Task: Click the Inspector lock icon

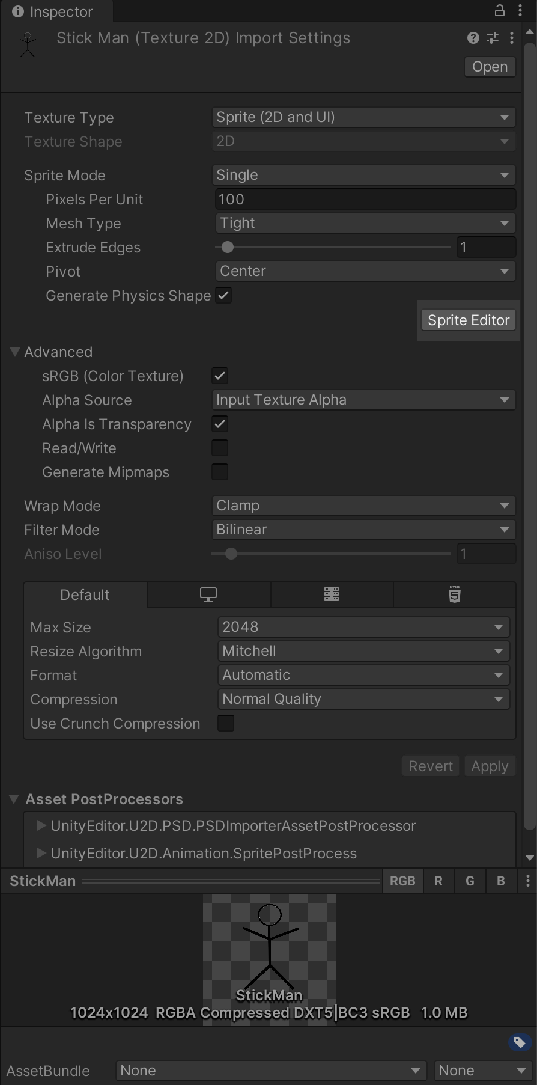Action: 499,10
